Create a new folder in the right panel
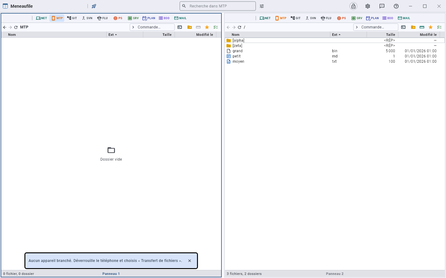Viewport: 446px width, 278px height. (x=413, y=27)
